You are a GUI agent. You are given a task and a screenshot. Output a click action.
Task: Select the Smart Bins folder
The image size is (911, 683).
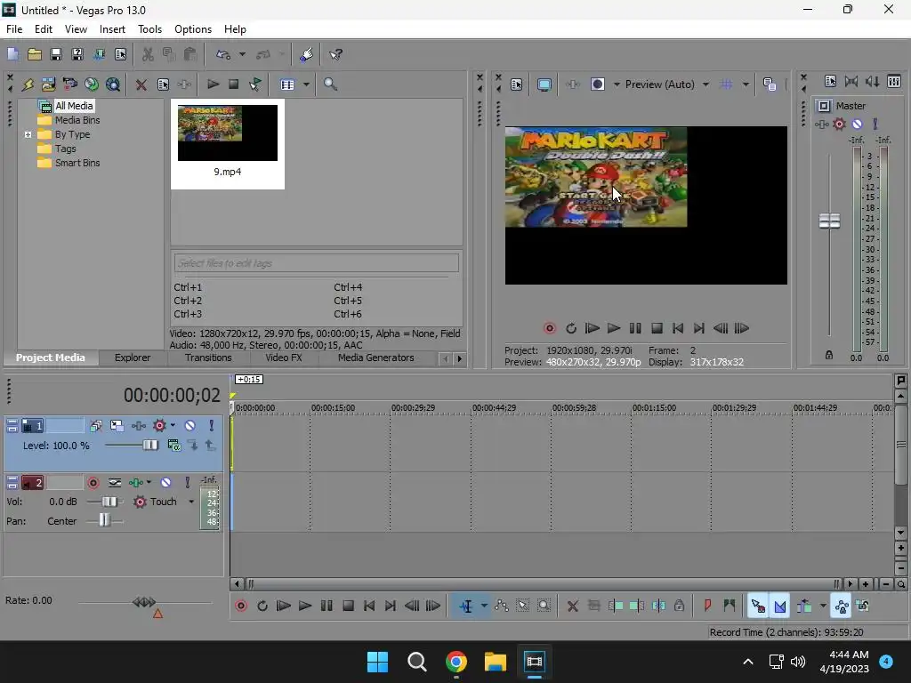77,164
